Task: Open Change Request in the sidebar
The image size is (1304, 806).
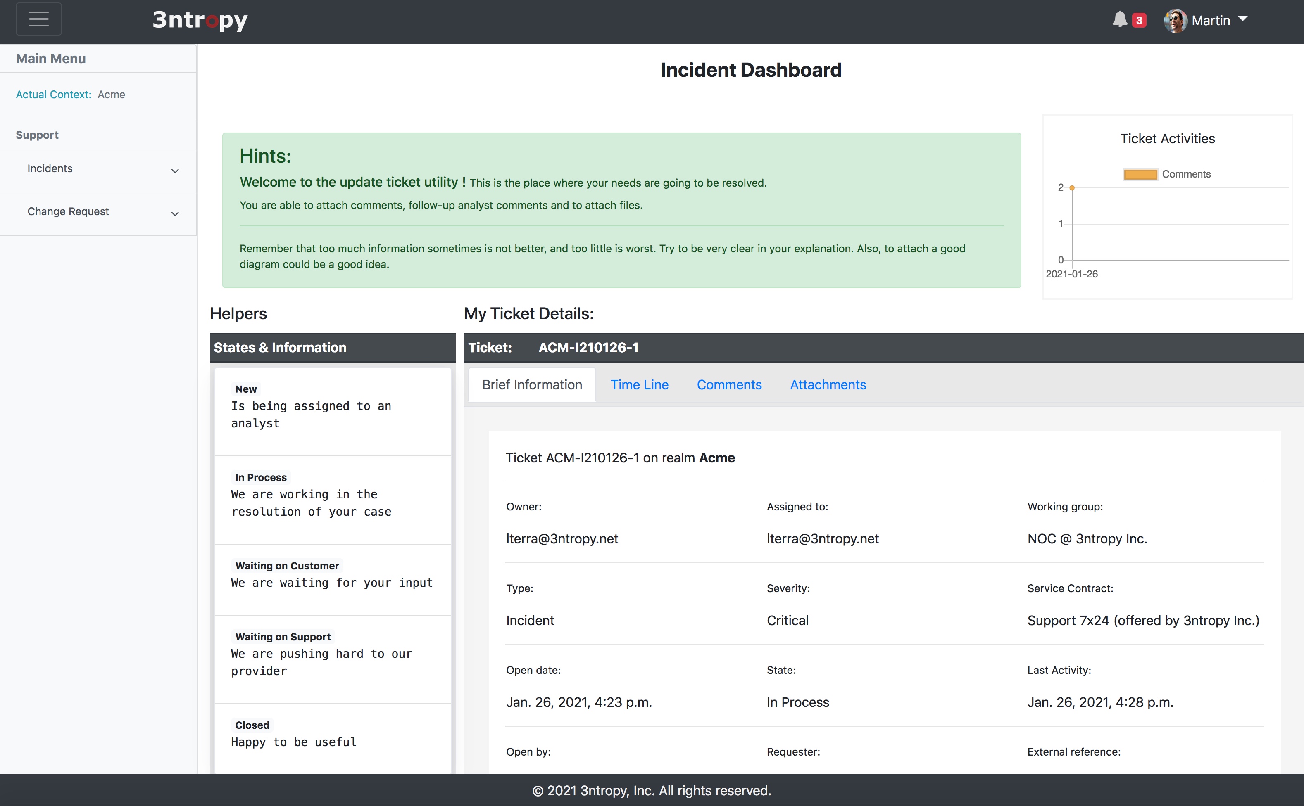Action: 68,212
